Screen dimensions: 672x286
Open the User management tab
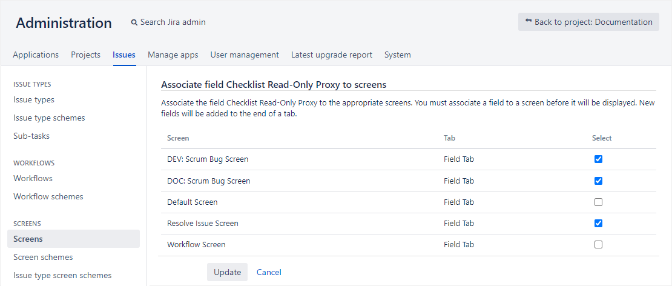(x=245, y=55)
